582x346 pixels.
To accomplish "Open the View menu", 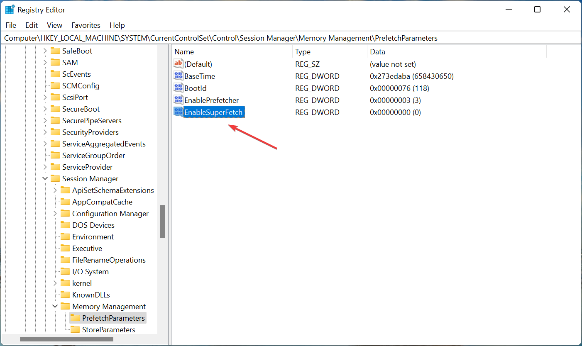I will (x=54, y=25).
